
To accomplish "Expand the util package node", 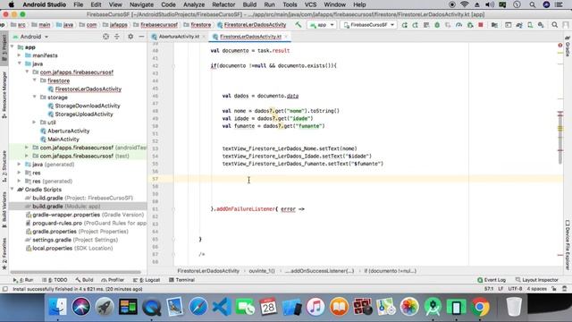I will tap(35, 123).
